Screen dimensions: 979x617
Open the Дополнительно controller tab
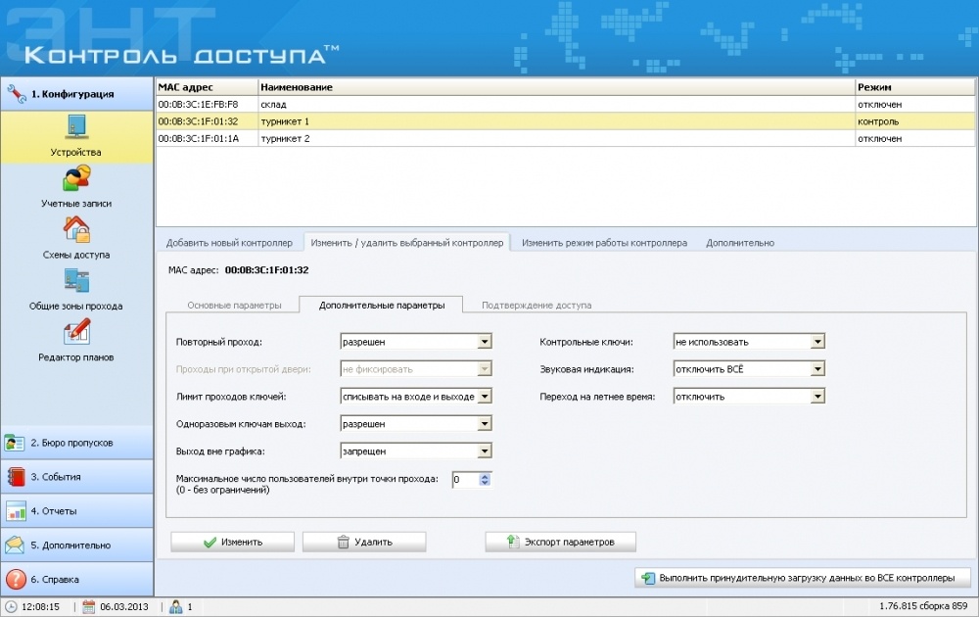click(x=740, y=243)
